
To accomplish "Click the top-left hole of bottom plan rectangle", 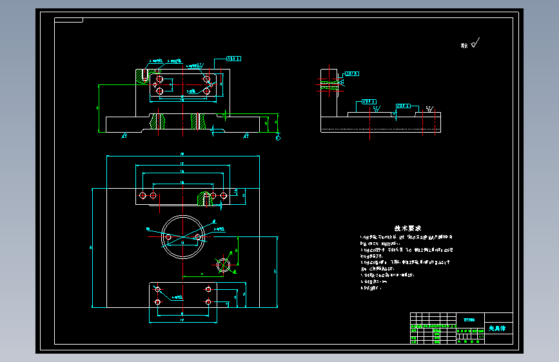I will [x=157, y=289].
